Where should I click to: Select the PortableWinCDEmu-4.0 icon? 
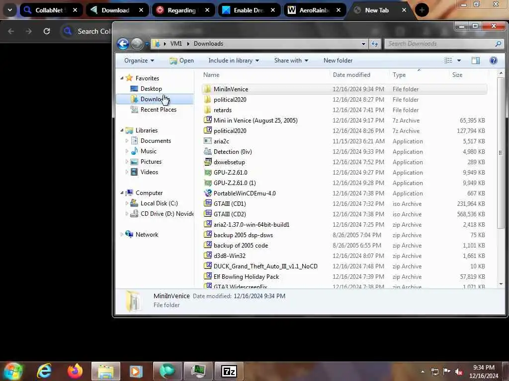coord(208,193)
